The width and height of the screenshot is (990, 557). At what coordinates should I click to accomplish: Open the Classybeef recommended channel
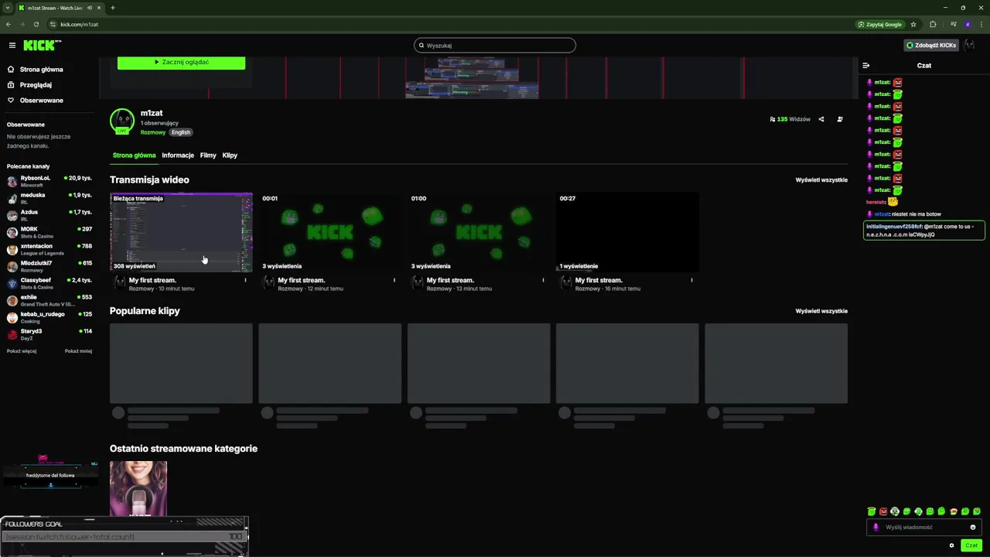(x=49, y=283)
